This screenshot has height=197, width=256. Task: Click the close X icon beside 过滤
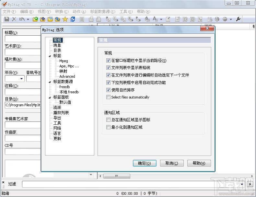(3, 182)
